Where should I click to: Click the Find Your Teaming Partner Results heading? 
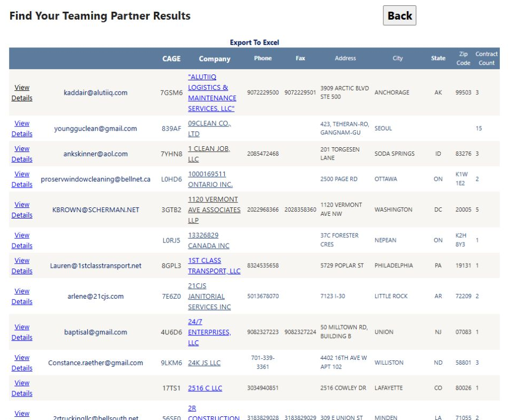pyautogui.click(x=100, y=16)
